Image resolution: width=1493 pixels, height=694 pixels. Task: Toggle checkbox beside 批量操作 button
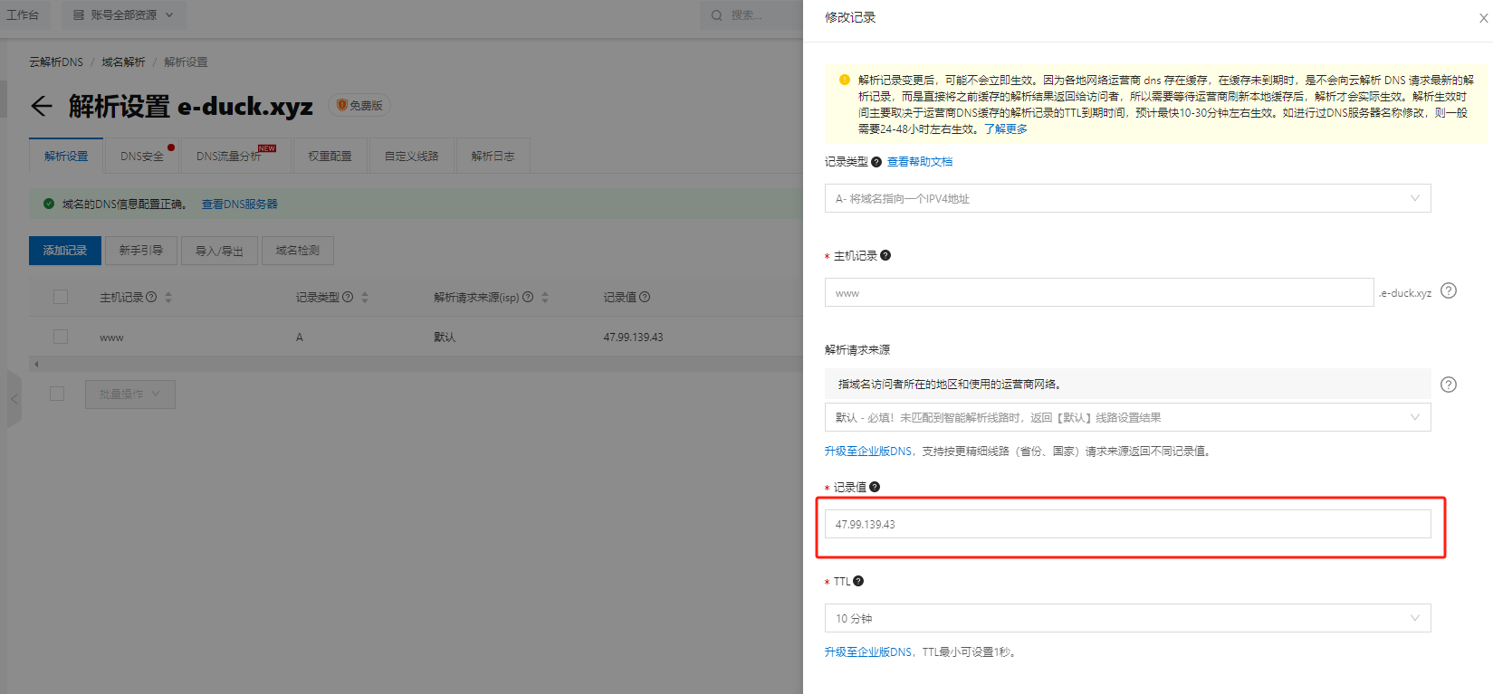pos(57,394)
